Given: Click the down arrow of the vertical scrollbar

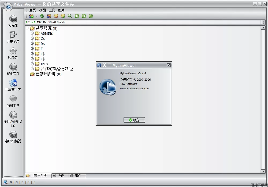Looking at the screenshot, I should pyautogui.click(x=263, y=171).
